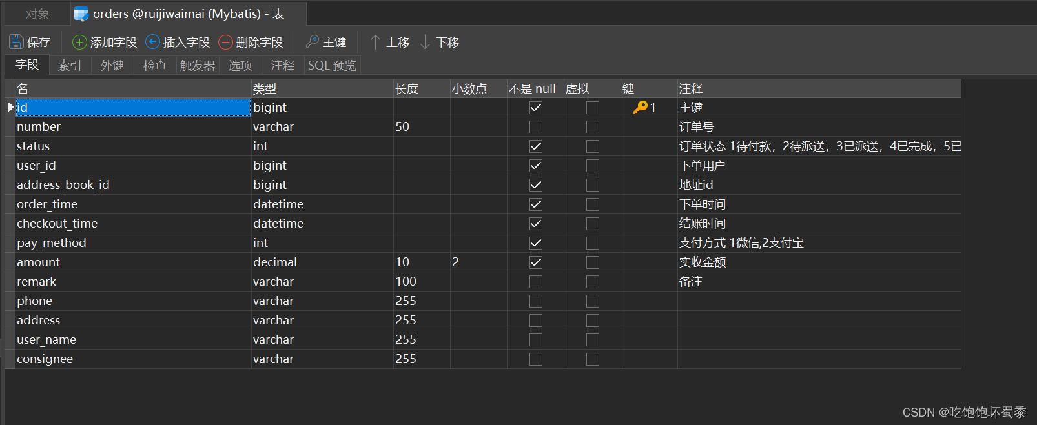Select the address_book_id field name
Viewport: 1037px width, 425px height.
tap(133, 185)
